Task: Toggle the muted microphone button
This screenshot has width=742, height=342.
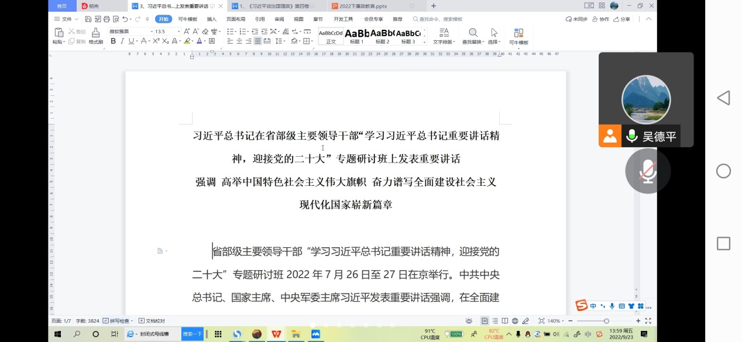Action: (x=647, y=171)
